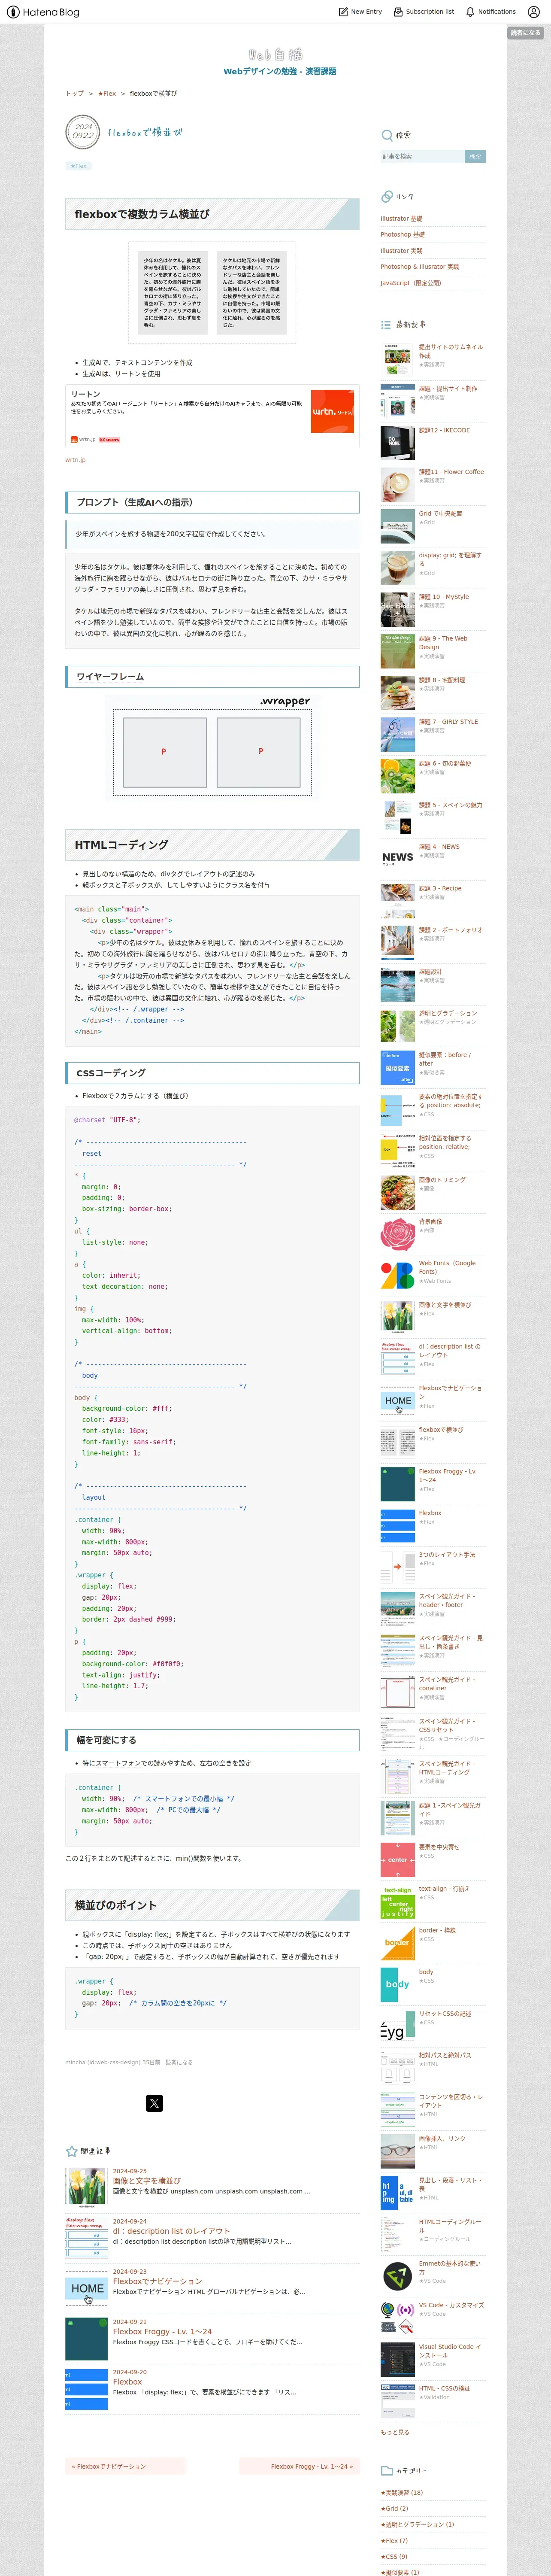Open Photoshop & Illusrator 実践 link
The width and height of the screenshot is (551, 2576).
(420, 267)
